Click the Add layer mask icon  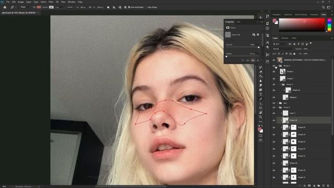click(x=309, y=186)
